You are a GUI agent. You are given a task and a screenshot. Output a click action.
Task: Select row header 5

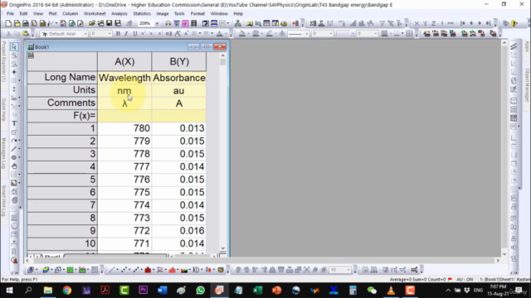pyautogui.click(x=62, y=180)
